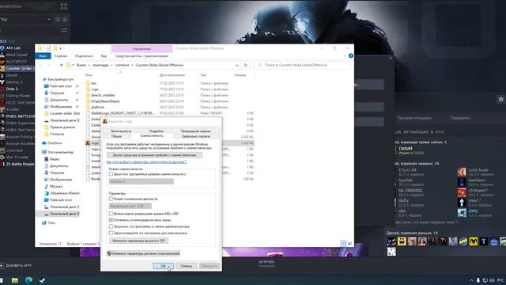Refresh the Explorer folder view
Screen dimensions: 506x285
tap(246, 65)
